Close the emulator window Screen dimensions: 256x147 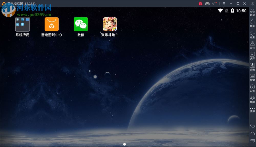(244, 4)
